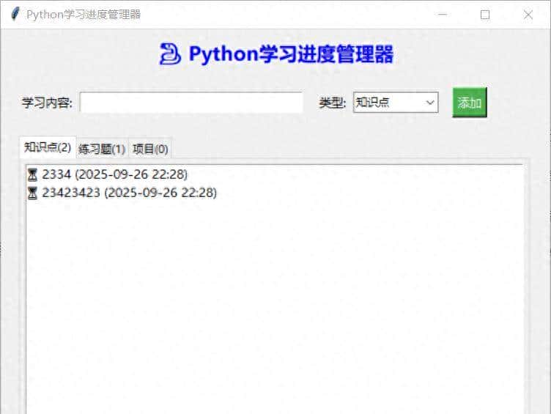
Task: Click the Python学习进度管理器 blue heading
Action: 291,54
